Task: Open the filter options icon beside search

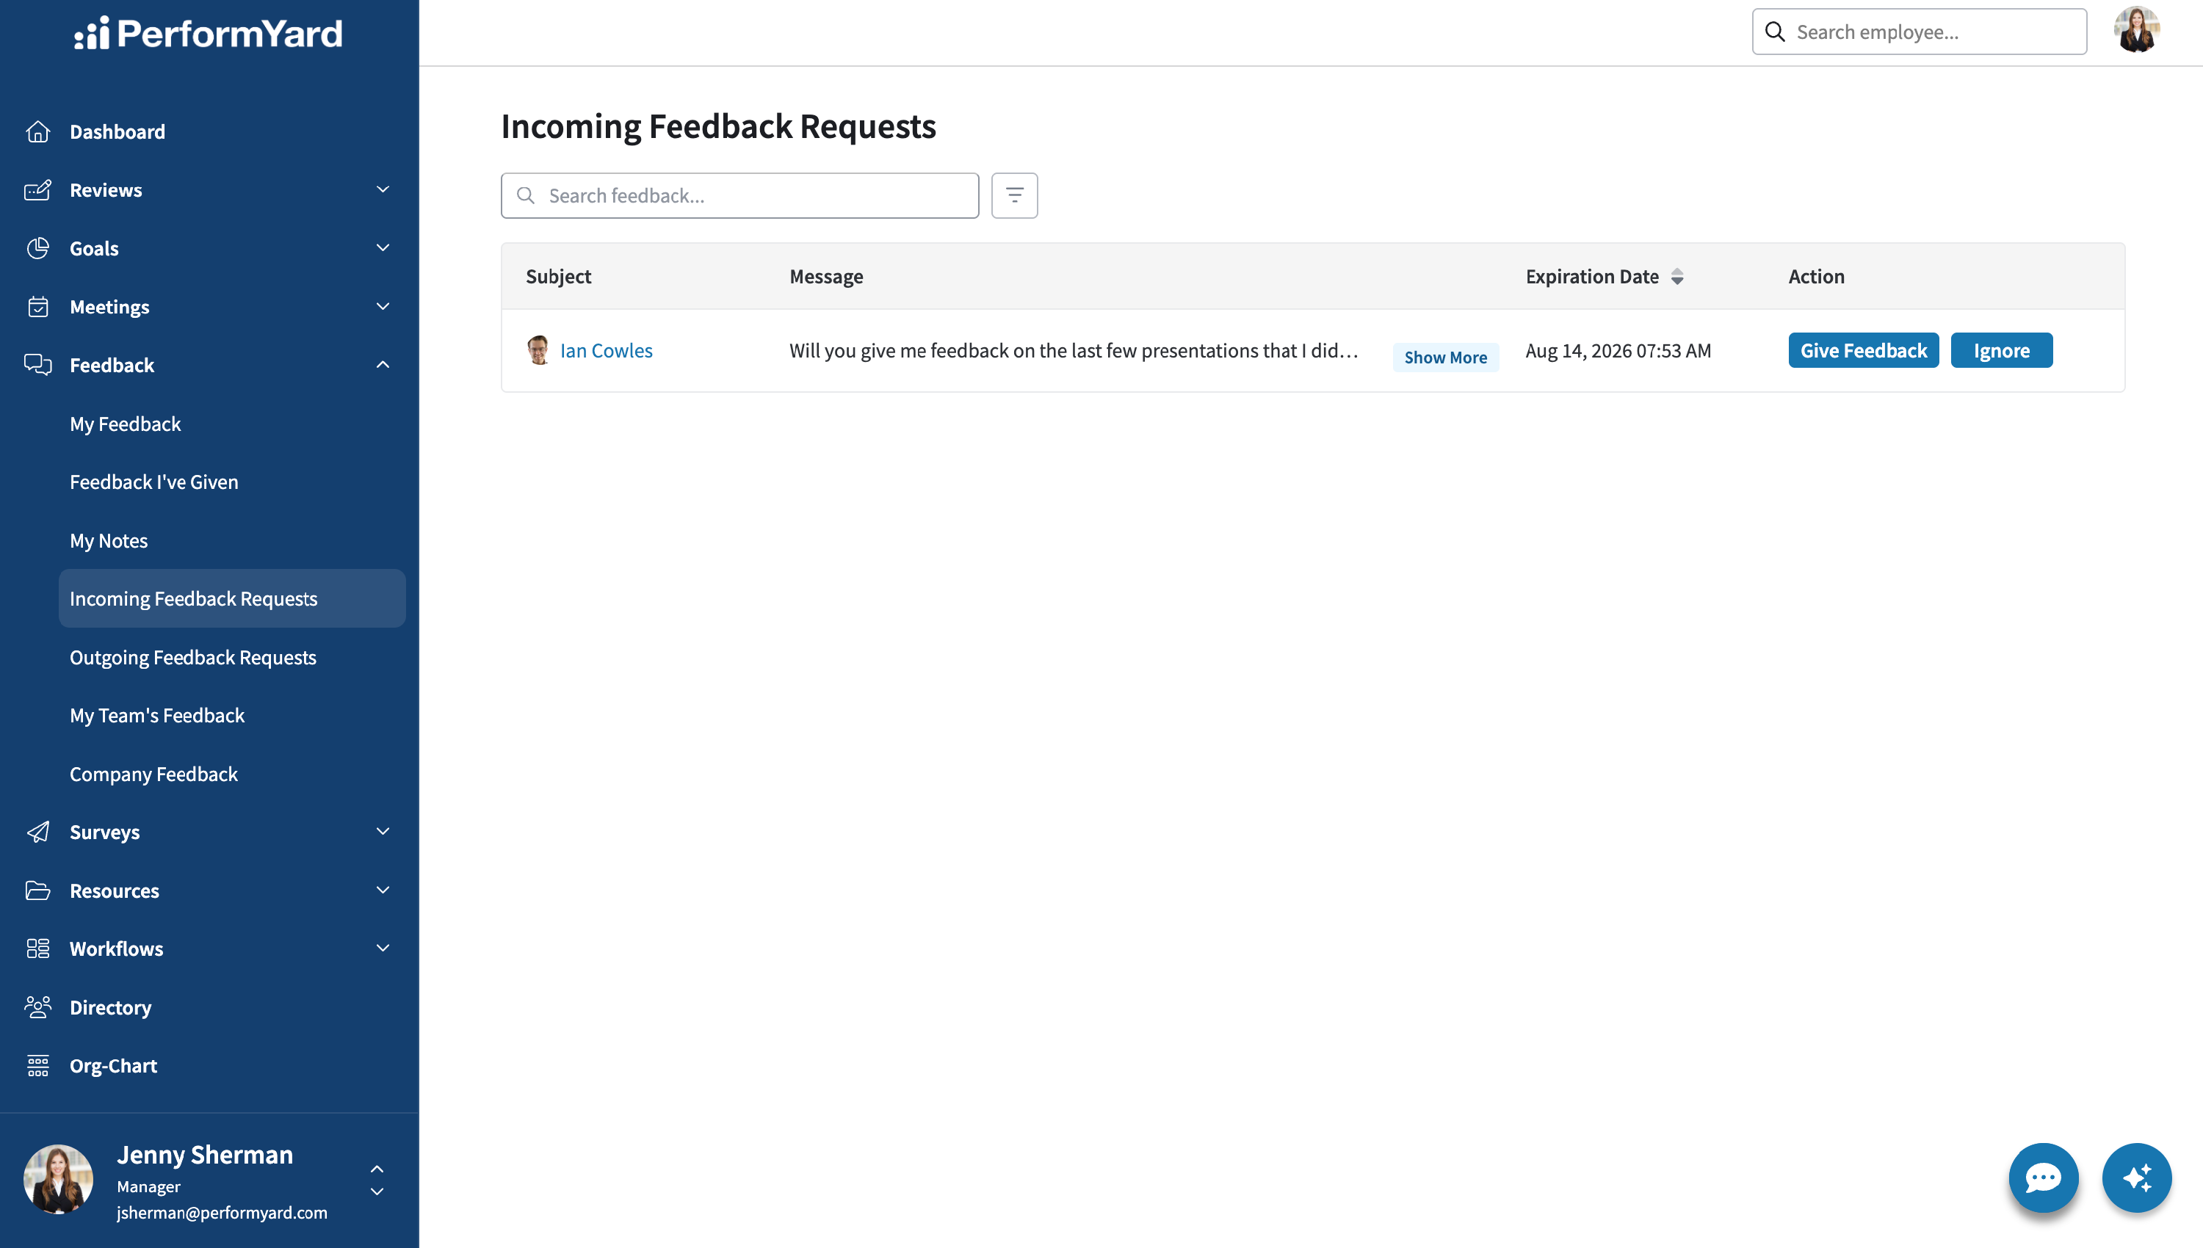Action: [1014, 195]
